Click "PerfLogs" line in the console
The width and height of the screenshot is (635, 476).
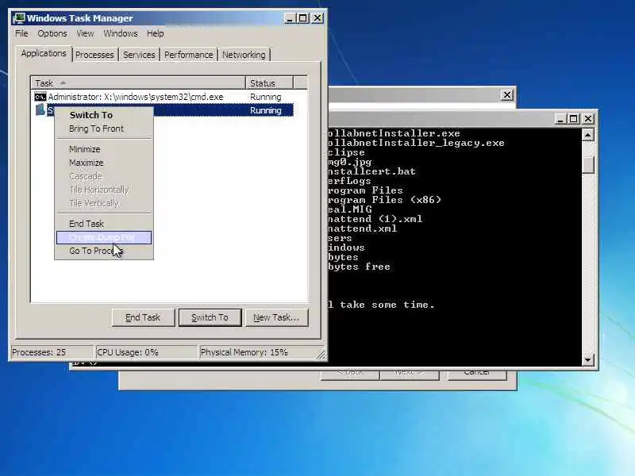pyautogui.click(x=349, y=181)
